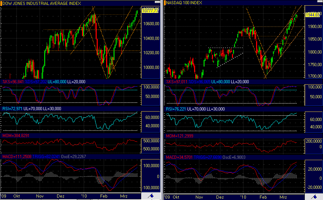Screen dimensions: 323x200
Task: Click the NASDAQ MACD axis value -20,0000
Action: tap(314, 187)
